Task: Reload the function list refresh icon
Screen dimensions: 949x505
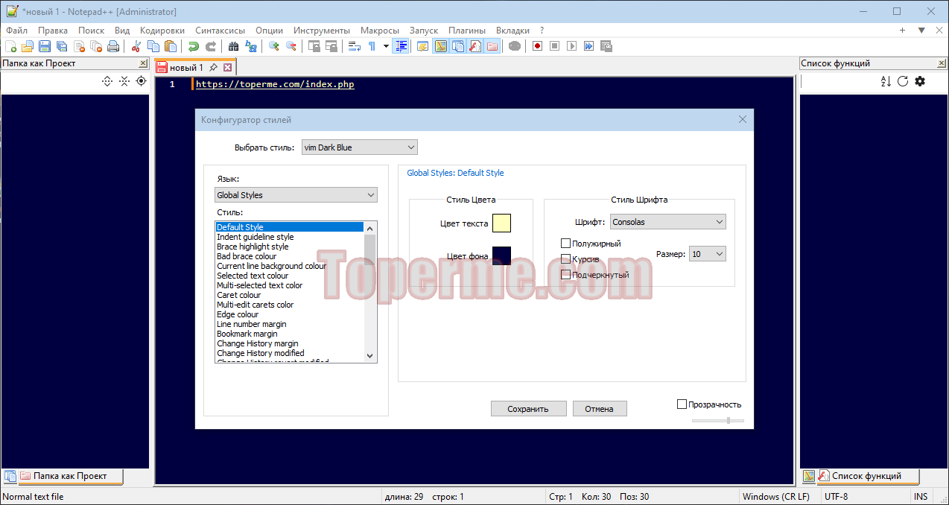Action: (903, 81)
